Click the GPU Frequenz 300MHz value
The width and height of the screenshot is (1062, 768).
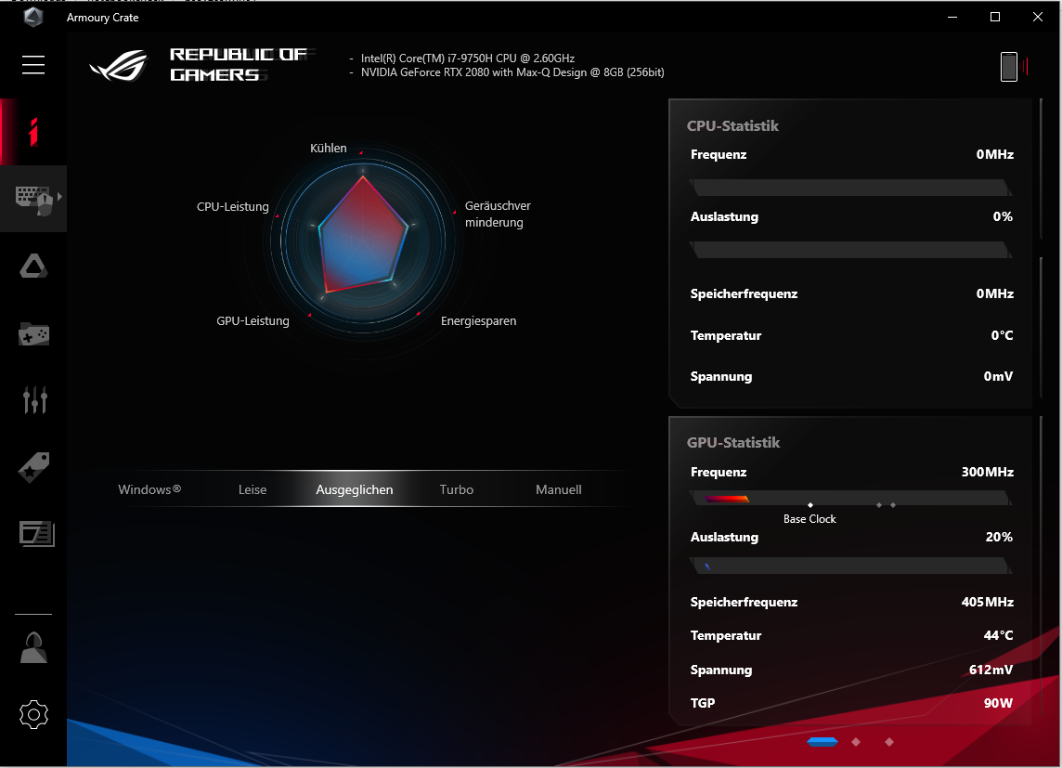[x=987, y=472]
